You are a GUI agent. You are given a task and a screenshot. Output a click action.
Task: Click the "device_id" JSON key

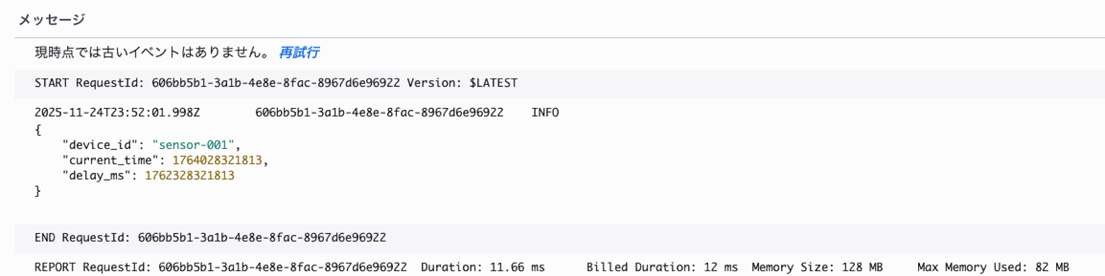[99, 145]
